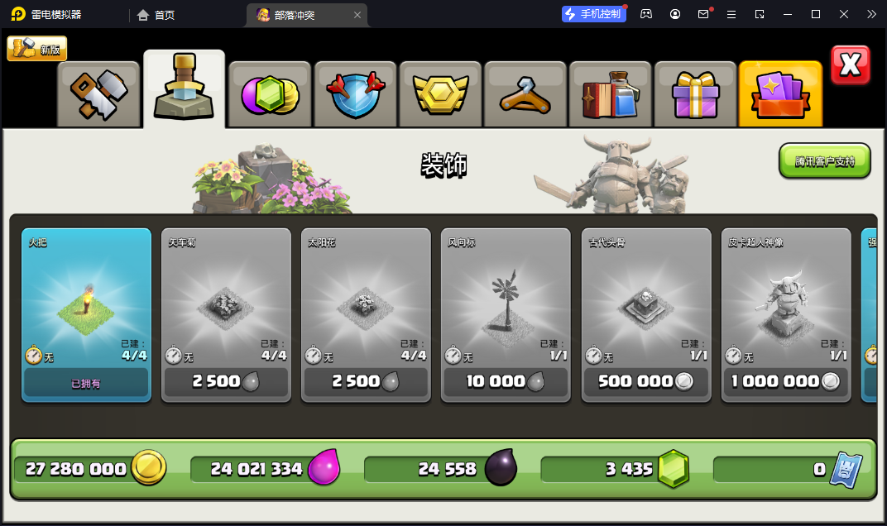Image resolution: width=887 pixels, height=526 pixels.
Task: Open the shield with arrows tab
Action: pyautogui.click(x=355, y=94)
